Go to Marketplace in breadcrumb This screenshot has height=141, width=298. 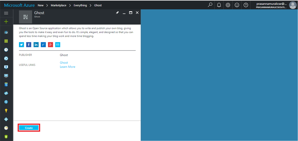pyautogui.click(x=58, y=5)
